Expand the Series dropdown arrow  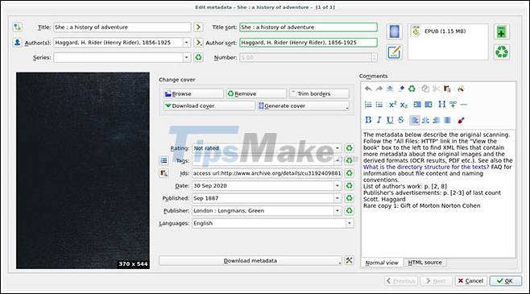coord(186,57)
